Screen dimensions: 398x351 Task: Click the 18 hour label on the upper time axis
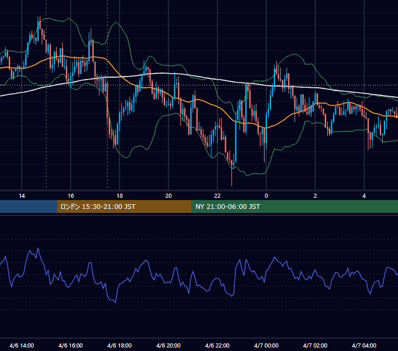pyautogui.click(x=119, y=196)
